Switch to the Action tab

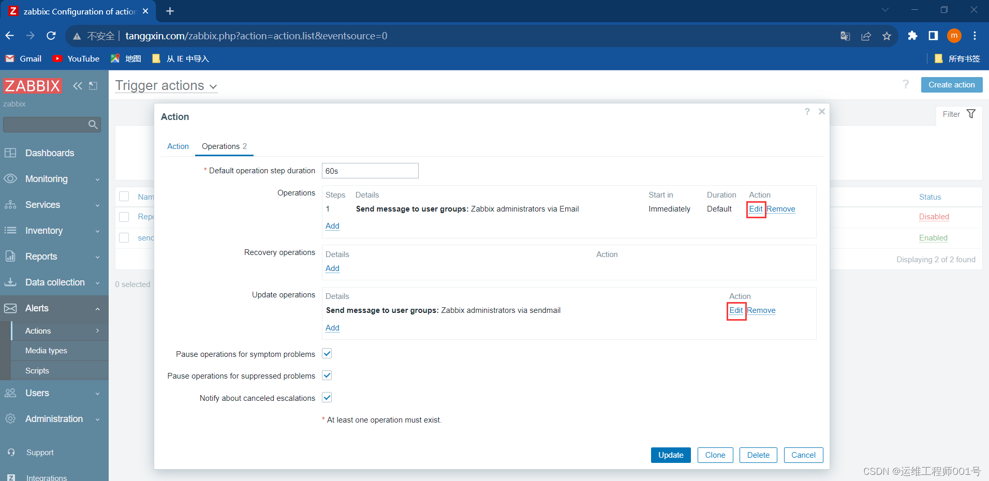coord(178,146)
